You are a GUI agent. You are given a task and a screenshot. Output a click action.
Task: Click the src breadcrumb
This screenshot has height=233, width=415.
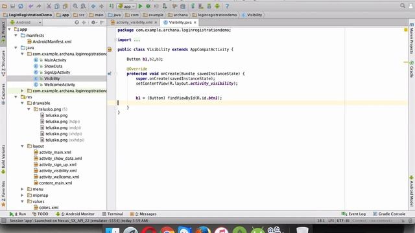(79, 15)
